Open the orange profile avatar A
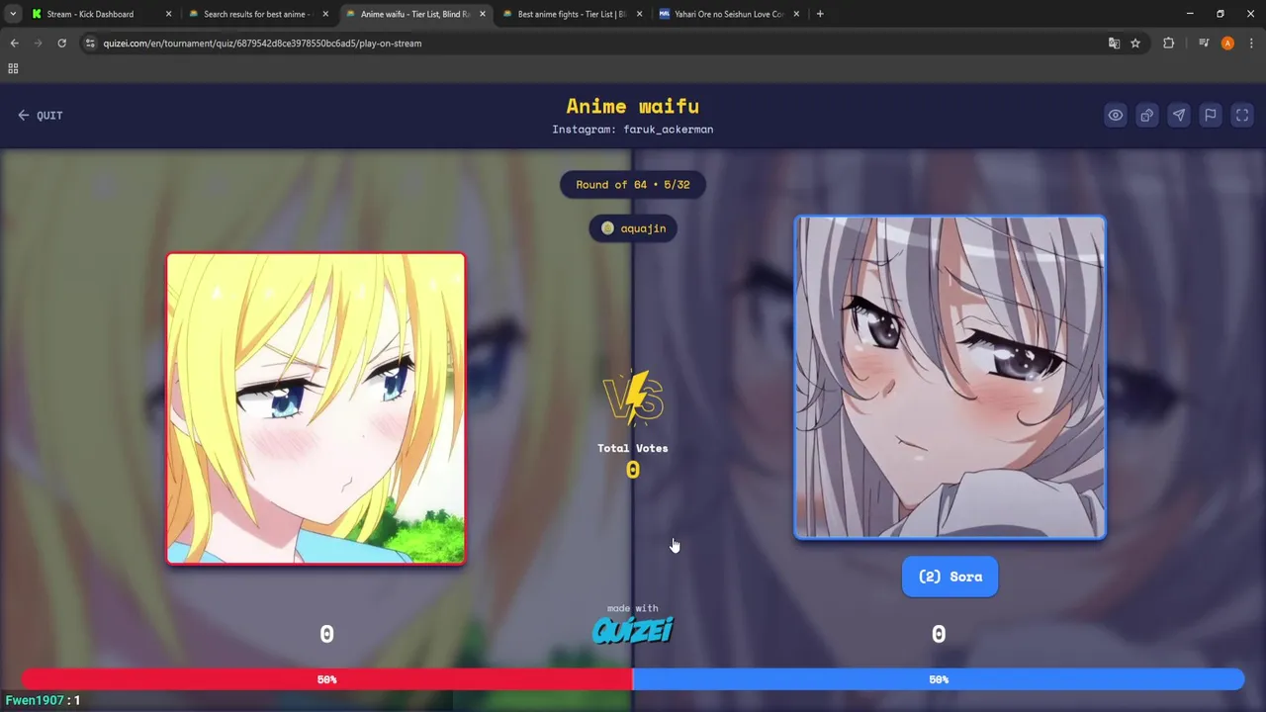The width and height of the screenshot is (1266, 712). pos(1227,44)
